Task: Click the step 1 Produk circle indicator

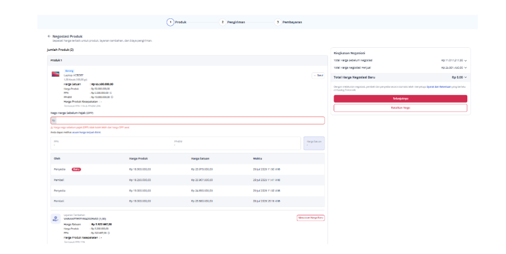Action: coord(170,22)
